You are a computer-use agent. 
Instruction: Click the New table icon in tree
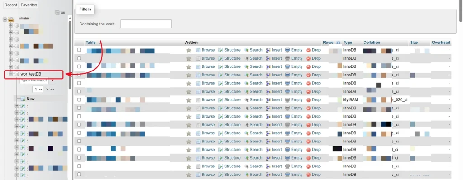click(x=23, y=99)
